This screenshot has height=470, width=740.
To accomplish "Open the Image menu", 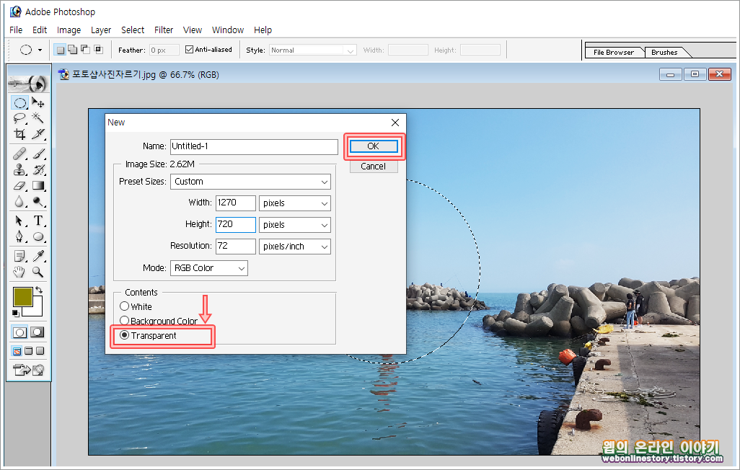I will click(x=69, y=30).
